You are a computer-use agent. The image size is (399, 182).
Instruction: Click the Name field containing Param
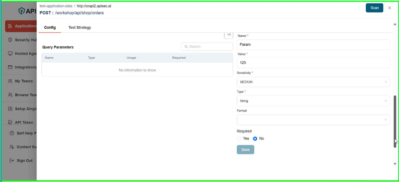pos(313,45)
